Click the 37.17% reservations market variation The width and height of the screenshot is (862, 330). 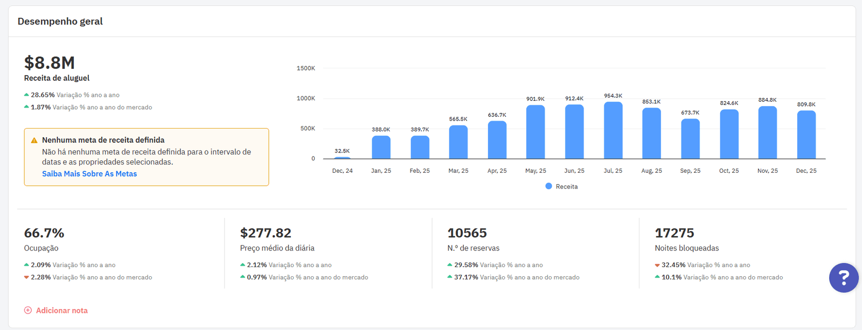(466, 278)
